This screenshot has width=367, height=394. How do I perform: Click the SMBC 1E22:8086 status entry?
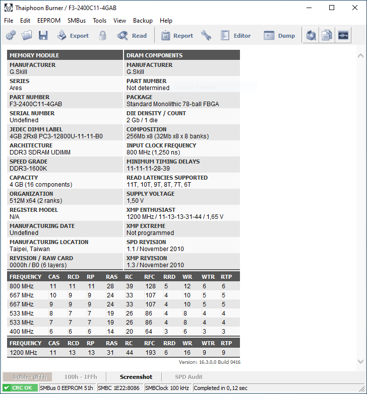120,388
